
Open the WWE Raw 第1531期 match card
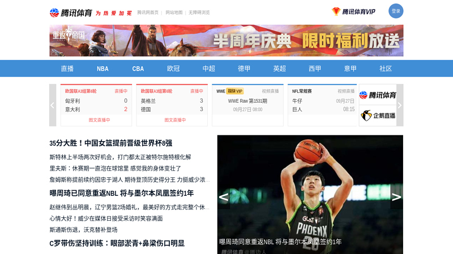tap(247, 105)
